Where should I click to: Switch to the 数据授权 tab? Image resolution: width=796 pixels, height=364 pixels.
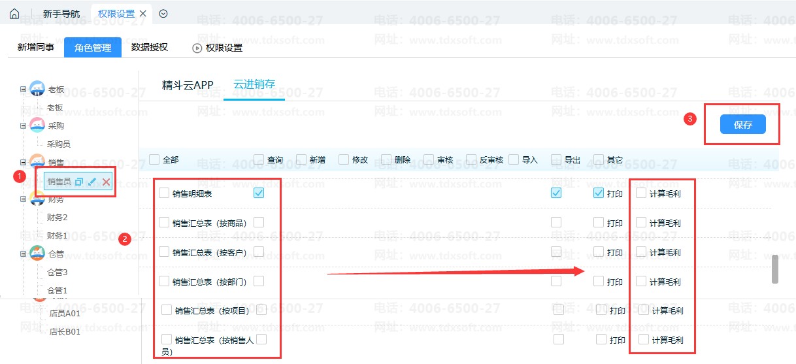click(x=150, y=47)
